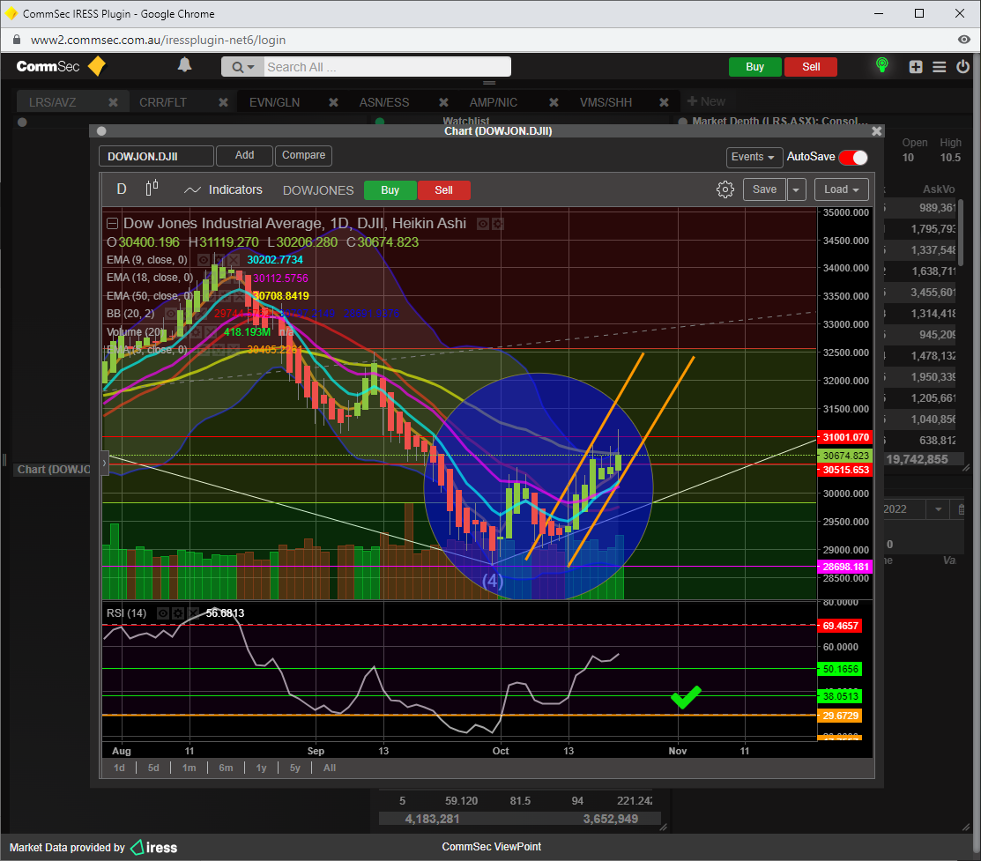Screen dimensions: 981x861
Task: Open the hamburger main menu
Action: coord(939,67)
